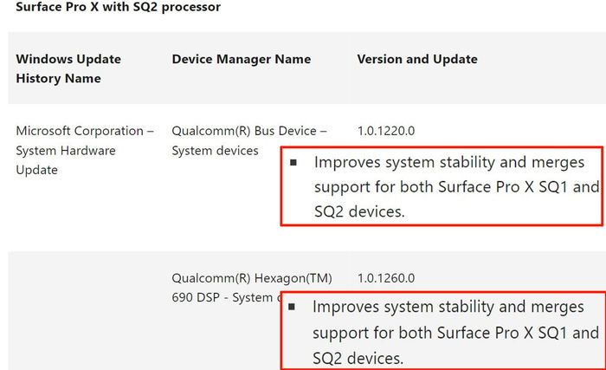Click the square bullet under version 1.0.1260.0
The image size is (606, 370).
click(x=293, y=306)
